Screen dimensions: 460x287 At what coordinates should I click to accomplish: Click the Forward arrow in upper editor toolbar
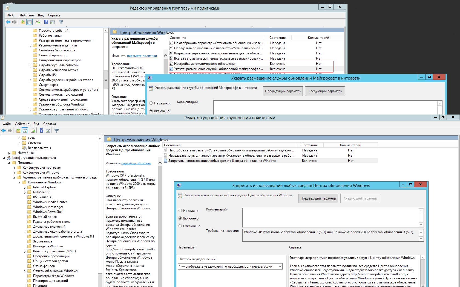tap(15, 22)
